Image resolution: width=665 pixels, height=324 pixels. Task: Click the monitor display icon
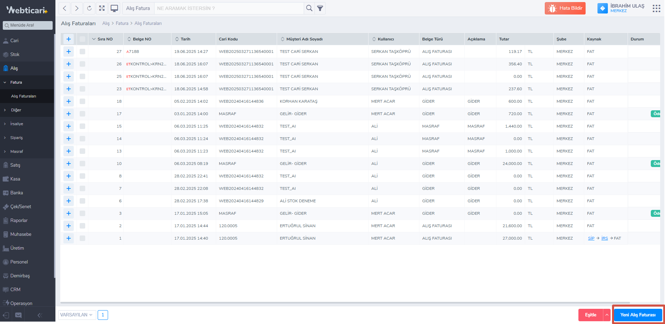pyautogui.click(x=114, y=8)
